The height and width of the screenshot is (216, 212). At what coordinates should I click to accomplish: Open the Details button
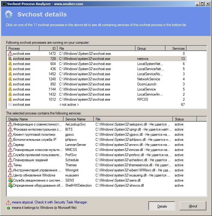(162, 206)
